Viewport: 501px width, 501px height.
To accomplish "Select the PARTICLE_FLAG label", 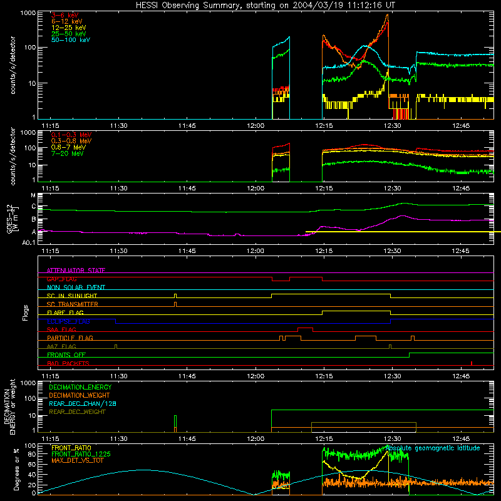I will point(70,338).
